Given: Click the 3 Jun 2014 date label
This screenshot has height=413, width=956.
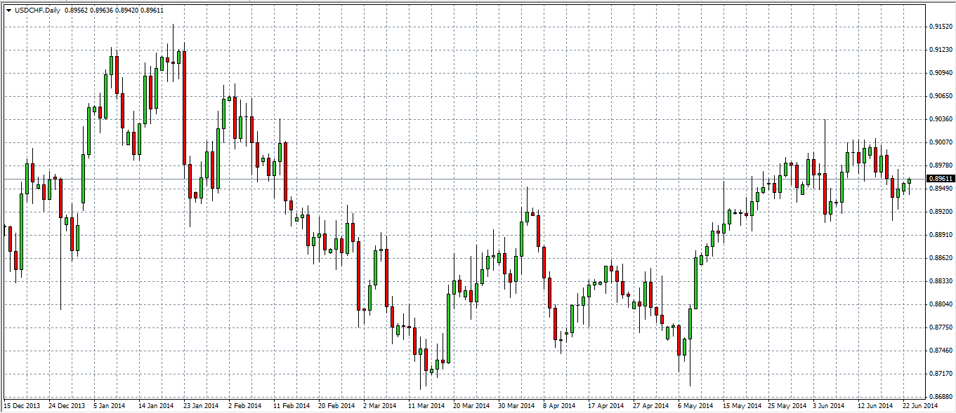Looking at the screenshot, I should click(830, 406).
